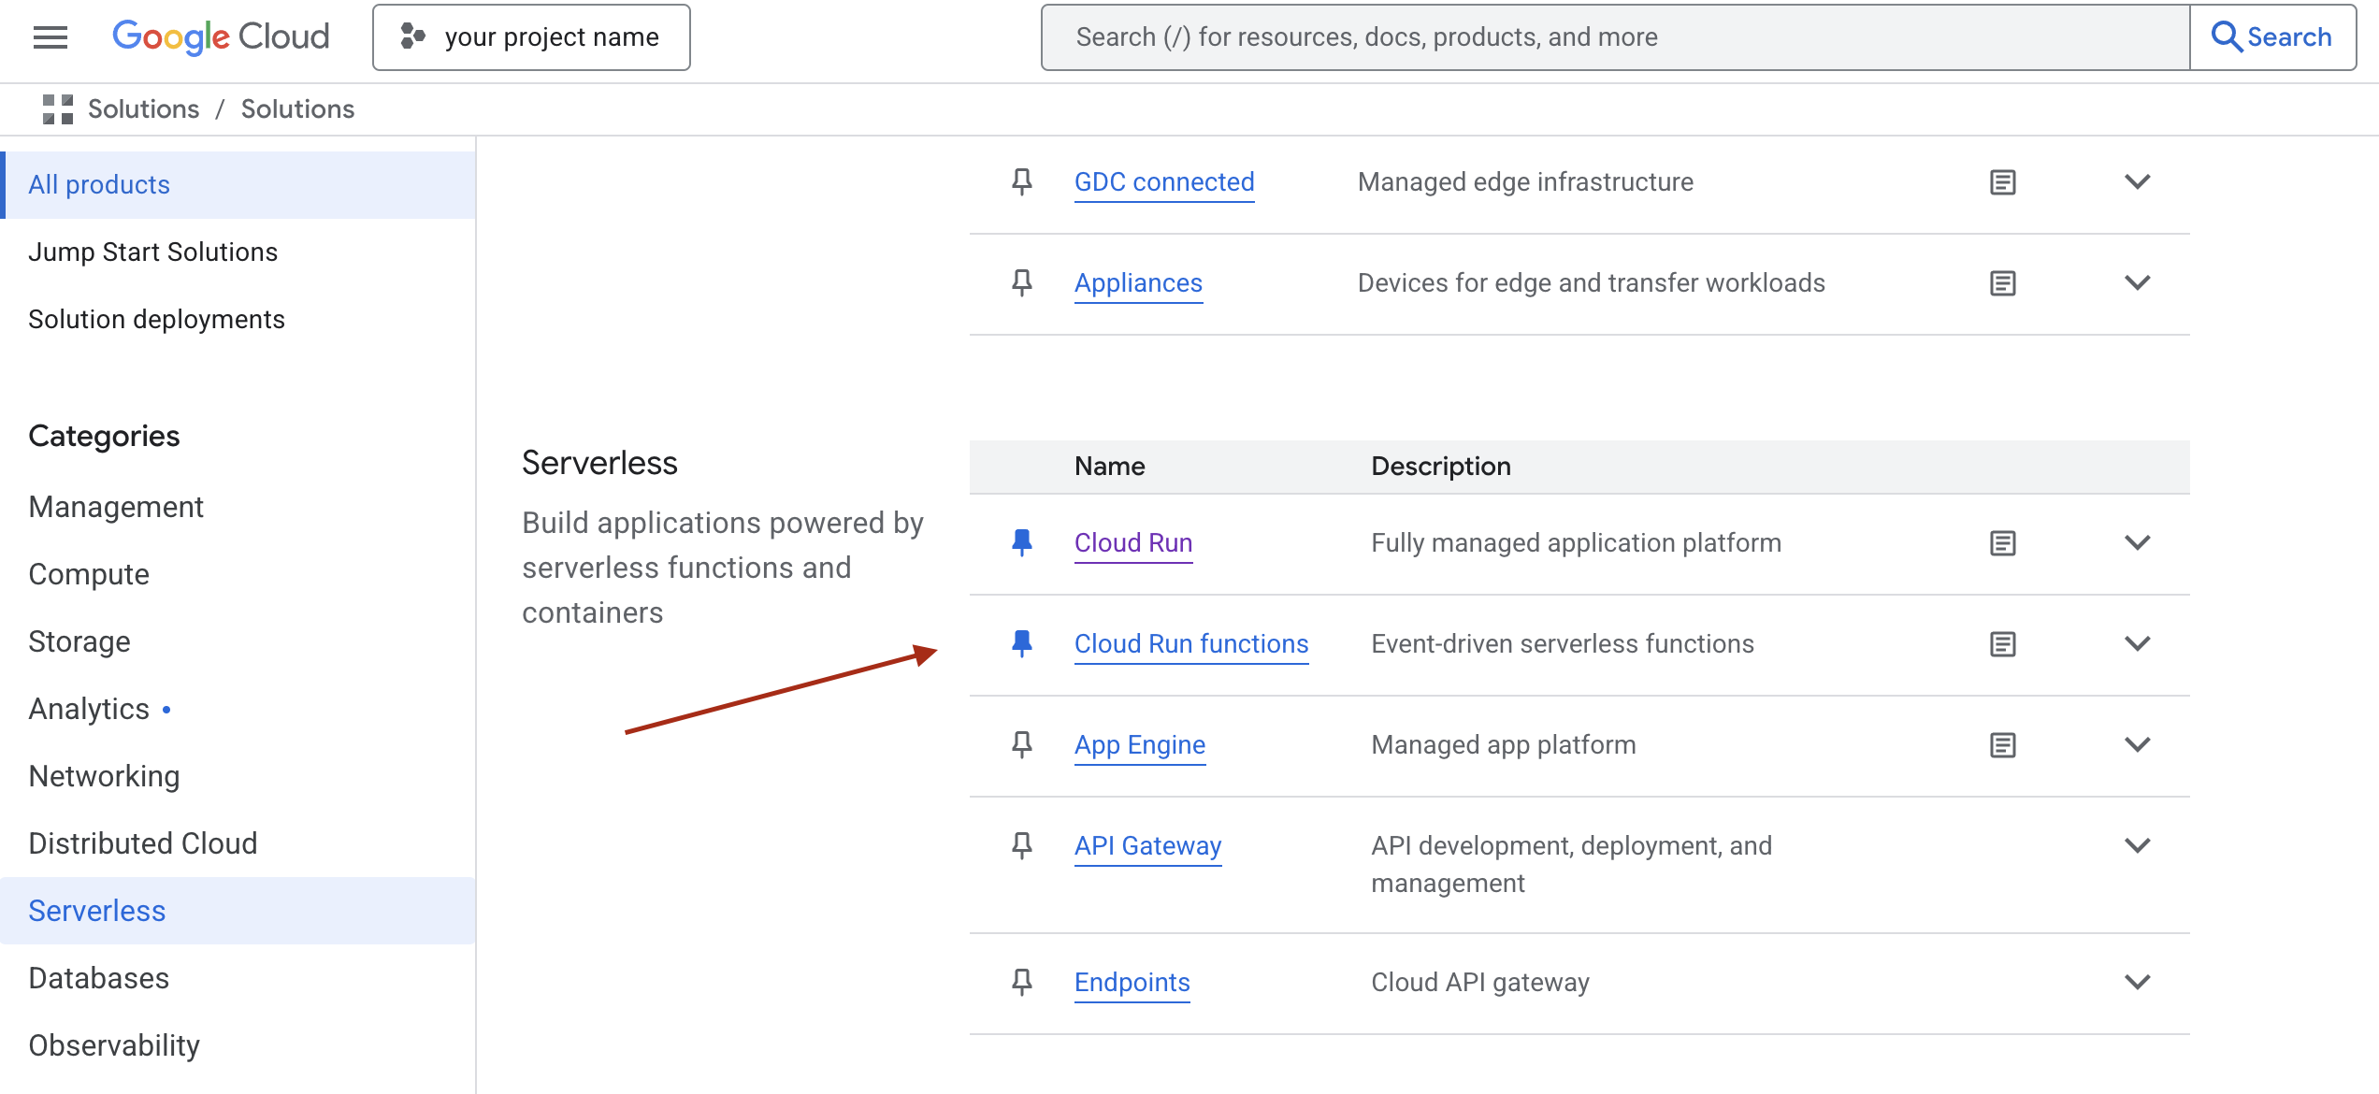Open documentation icon for Cloud Run
The width and height of the screenshot is (2379, 1094).
click(2002, 543)
